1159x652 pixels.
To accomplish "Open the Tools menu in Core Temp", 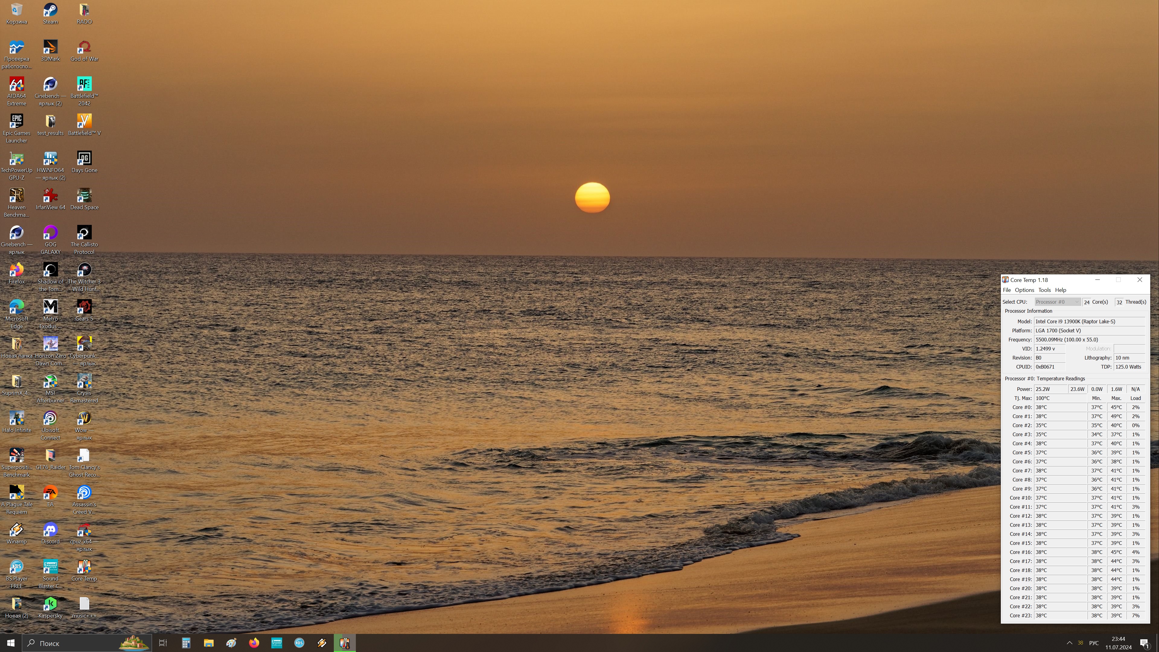I will (x=1044, y=290).
